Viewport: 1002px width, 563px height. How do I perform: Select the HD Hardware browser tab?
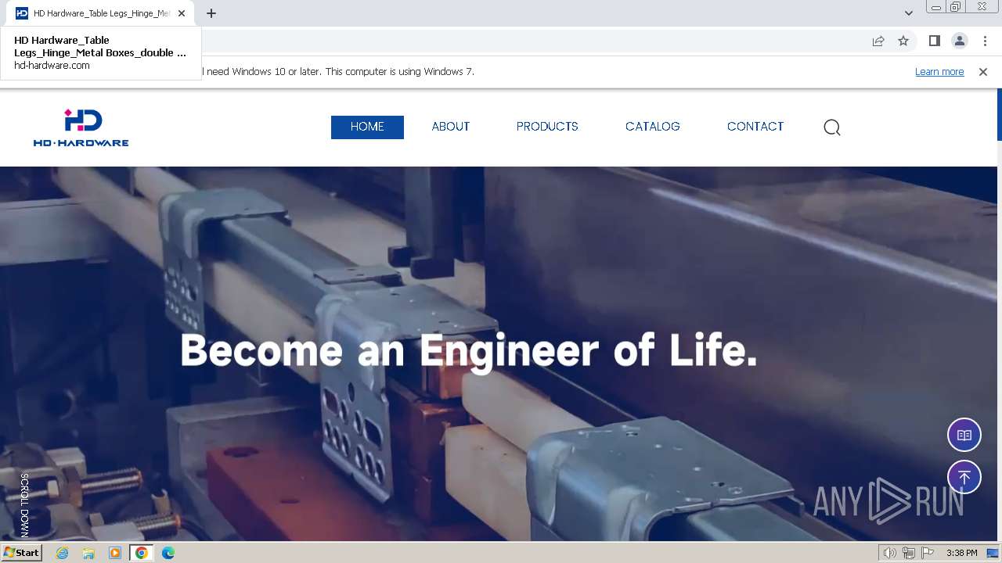click(x=102, y=13)
